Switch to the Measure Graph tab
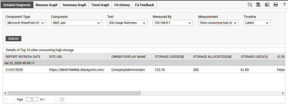This screenshot has height=105, width=288. point(47,5)
